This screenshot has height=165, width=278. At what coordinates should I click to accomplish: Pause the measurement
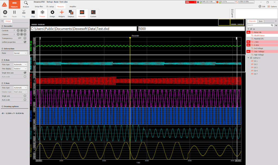point(14,12)
